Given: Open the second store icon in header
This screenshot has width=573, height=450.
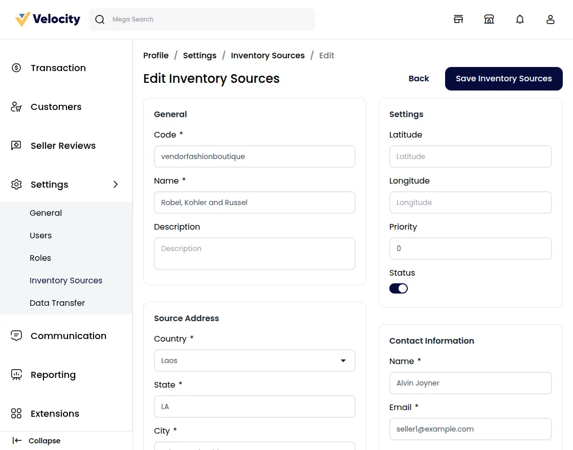Looking at the screenshot, I should (489, 19).
